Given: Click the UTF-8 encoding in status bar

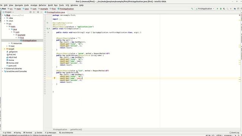Looking at the screenshot, I should point(219,135).
